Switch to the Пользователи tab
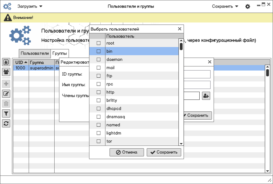Viewport: 273px width, 184px height. tap(35, 53)
